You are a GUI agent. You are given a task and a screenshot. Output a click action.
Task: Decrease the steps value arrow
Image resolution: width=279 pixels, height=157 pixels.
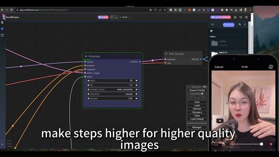[x=88, y=81]
